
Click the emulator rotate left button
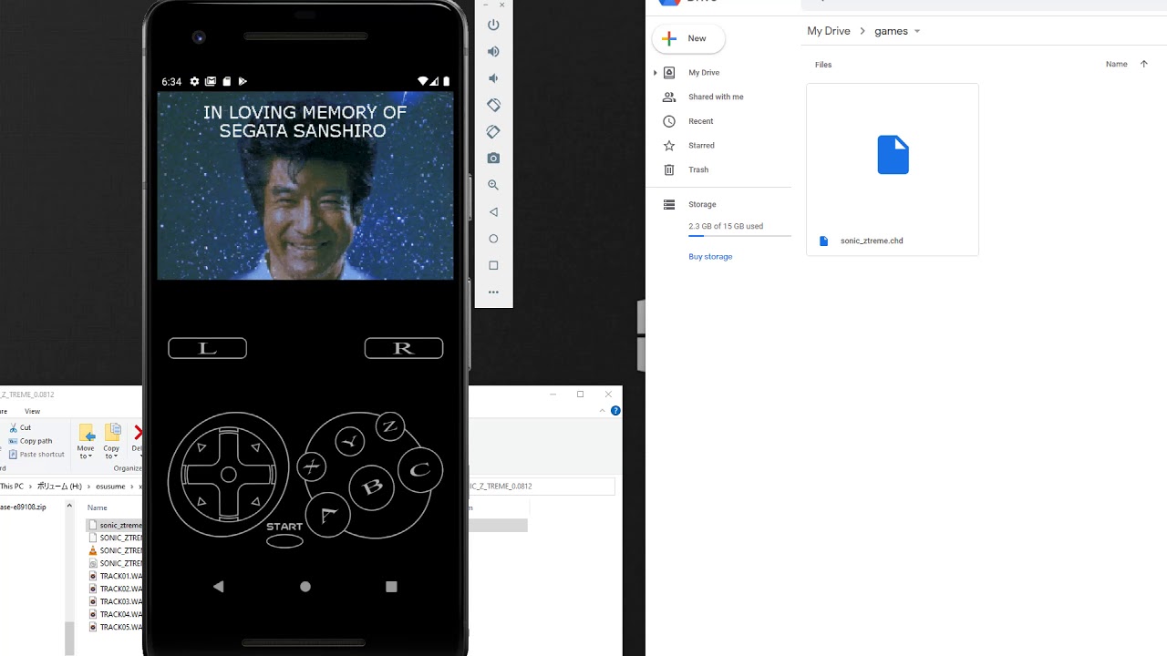pos(493,105)
